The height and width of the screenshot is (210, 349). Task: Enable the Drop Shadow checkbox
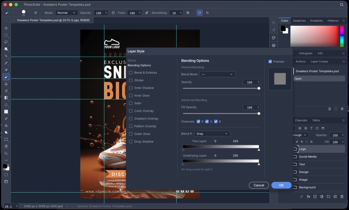coord(131,142)
